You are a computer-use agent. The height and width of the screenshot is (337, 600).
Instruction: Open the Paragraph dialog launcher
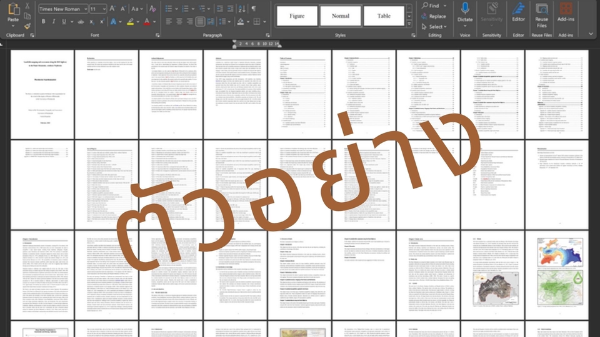(267, 35)
